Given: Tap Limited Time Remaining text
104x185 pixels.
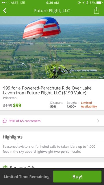Looking at the screenshot, I should click(x=27, y=177).
